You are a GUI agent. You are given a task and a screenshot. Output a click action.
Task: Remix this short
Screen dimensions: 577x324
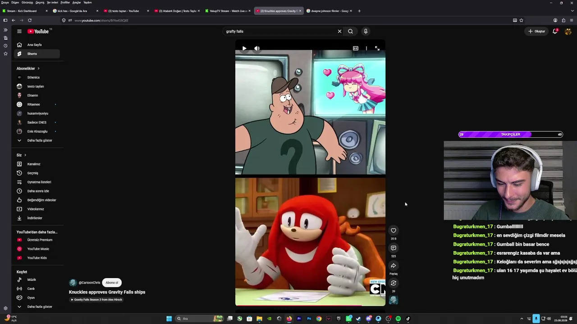tap(394, 283)
